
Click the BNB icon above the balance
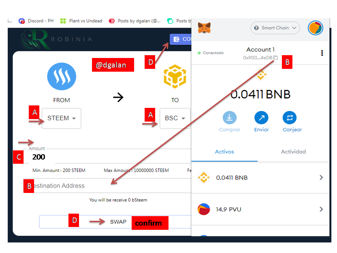coord(260,74)
